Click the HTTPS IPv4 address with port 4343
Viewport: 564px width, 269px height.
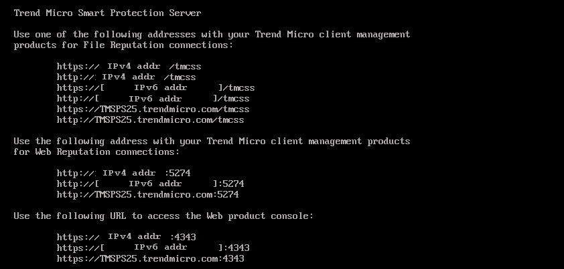pyautogui.click(x=126, y=237)
